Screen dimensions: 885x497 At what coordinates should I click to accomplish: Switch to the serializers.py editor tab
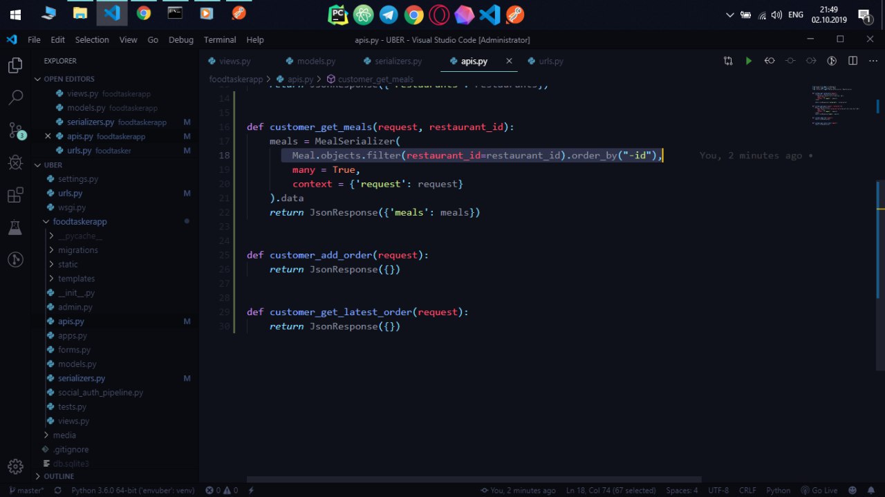coord(398,61)
